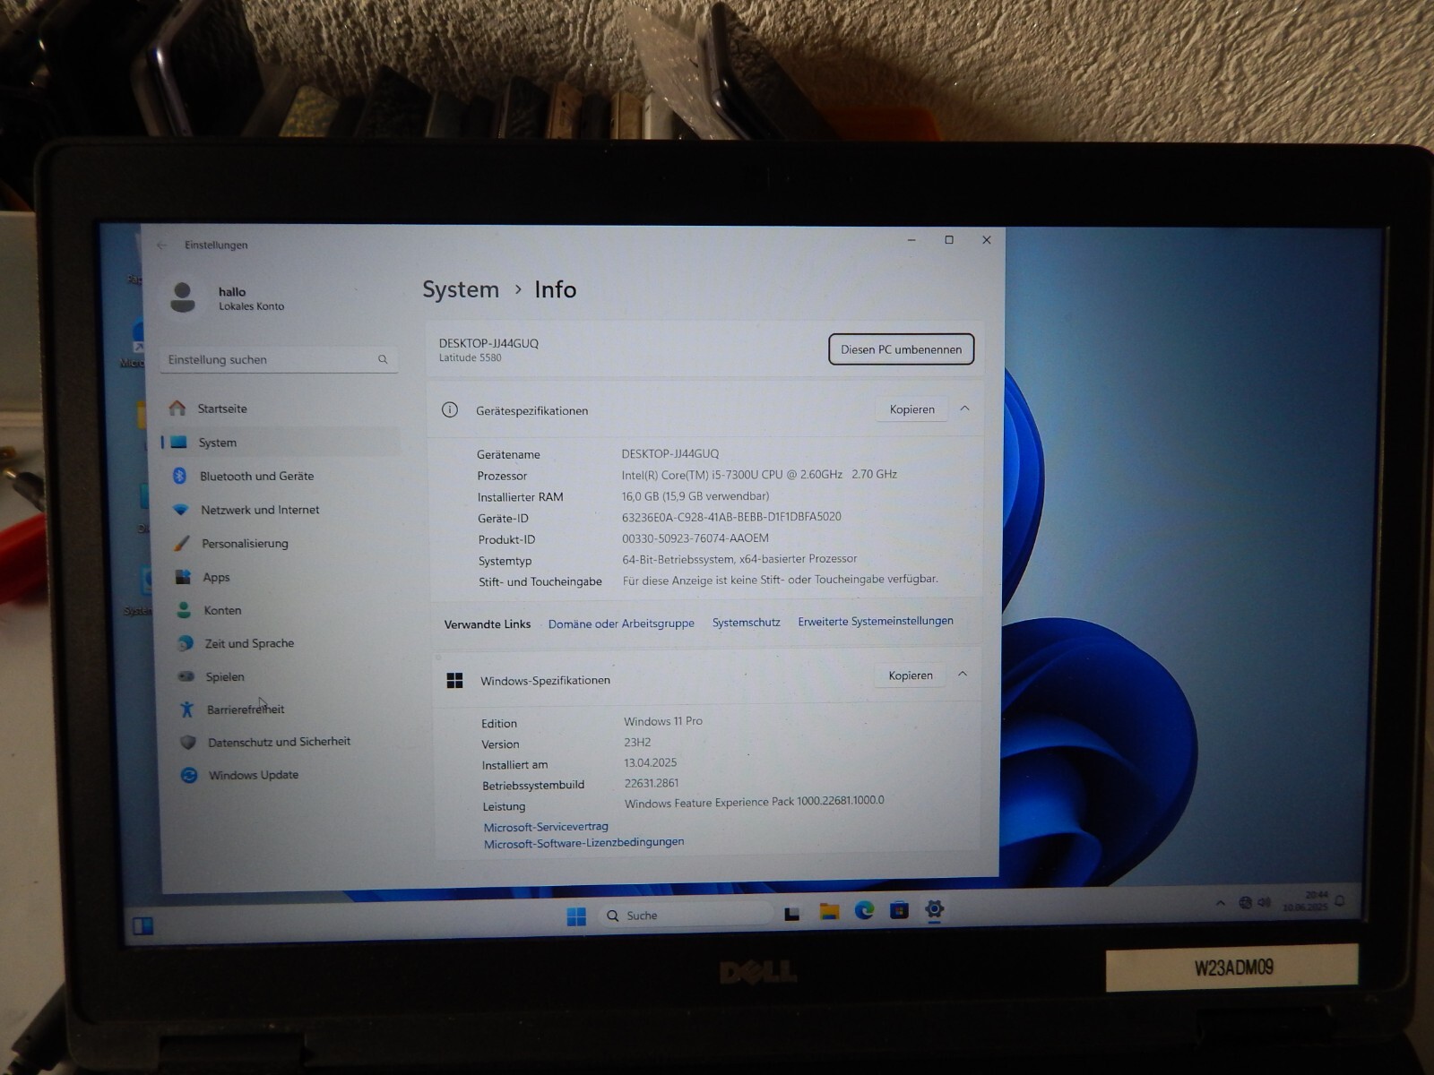The height and width of the screenshot is (1075, 1434).
Task: Click the search magnifier in Einstellung suchen
Action: 383,359
